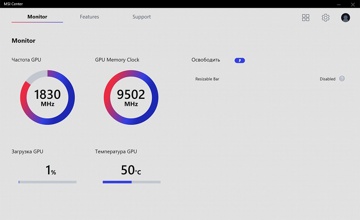Image resolution: width=360 pixels, height=220 pixels.
Task: Switch to the Monitor tab
Action: coord(37,17)
